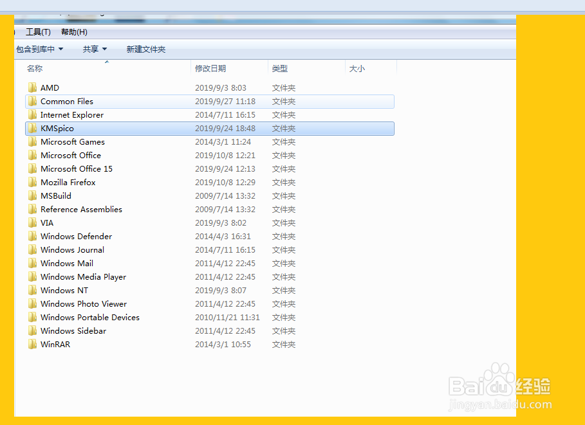Image resolution: width=585 pixels, height=425 pixels.
Task: Click the Windows Portable Devices folder icon
Action: pyautogui.click(x=32, y=317)
